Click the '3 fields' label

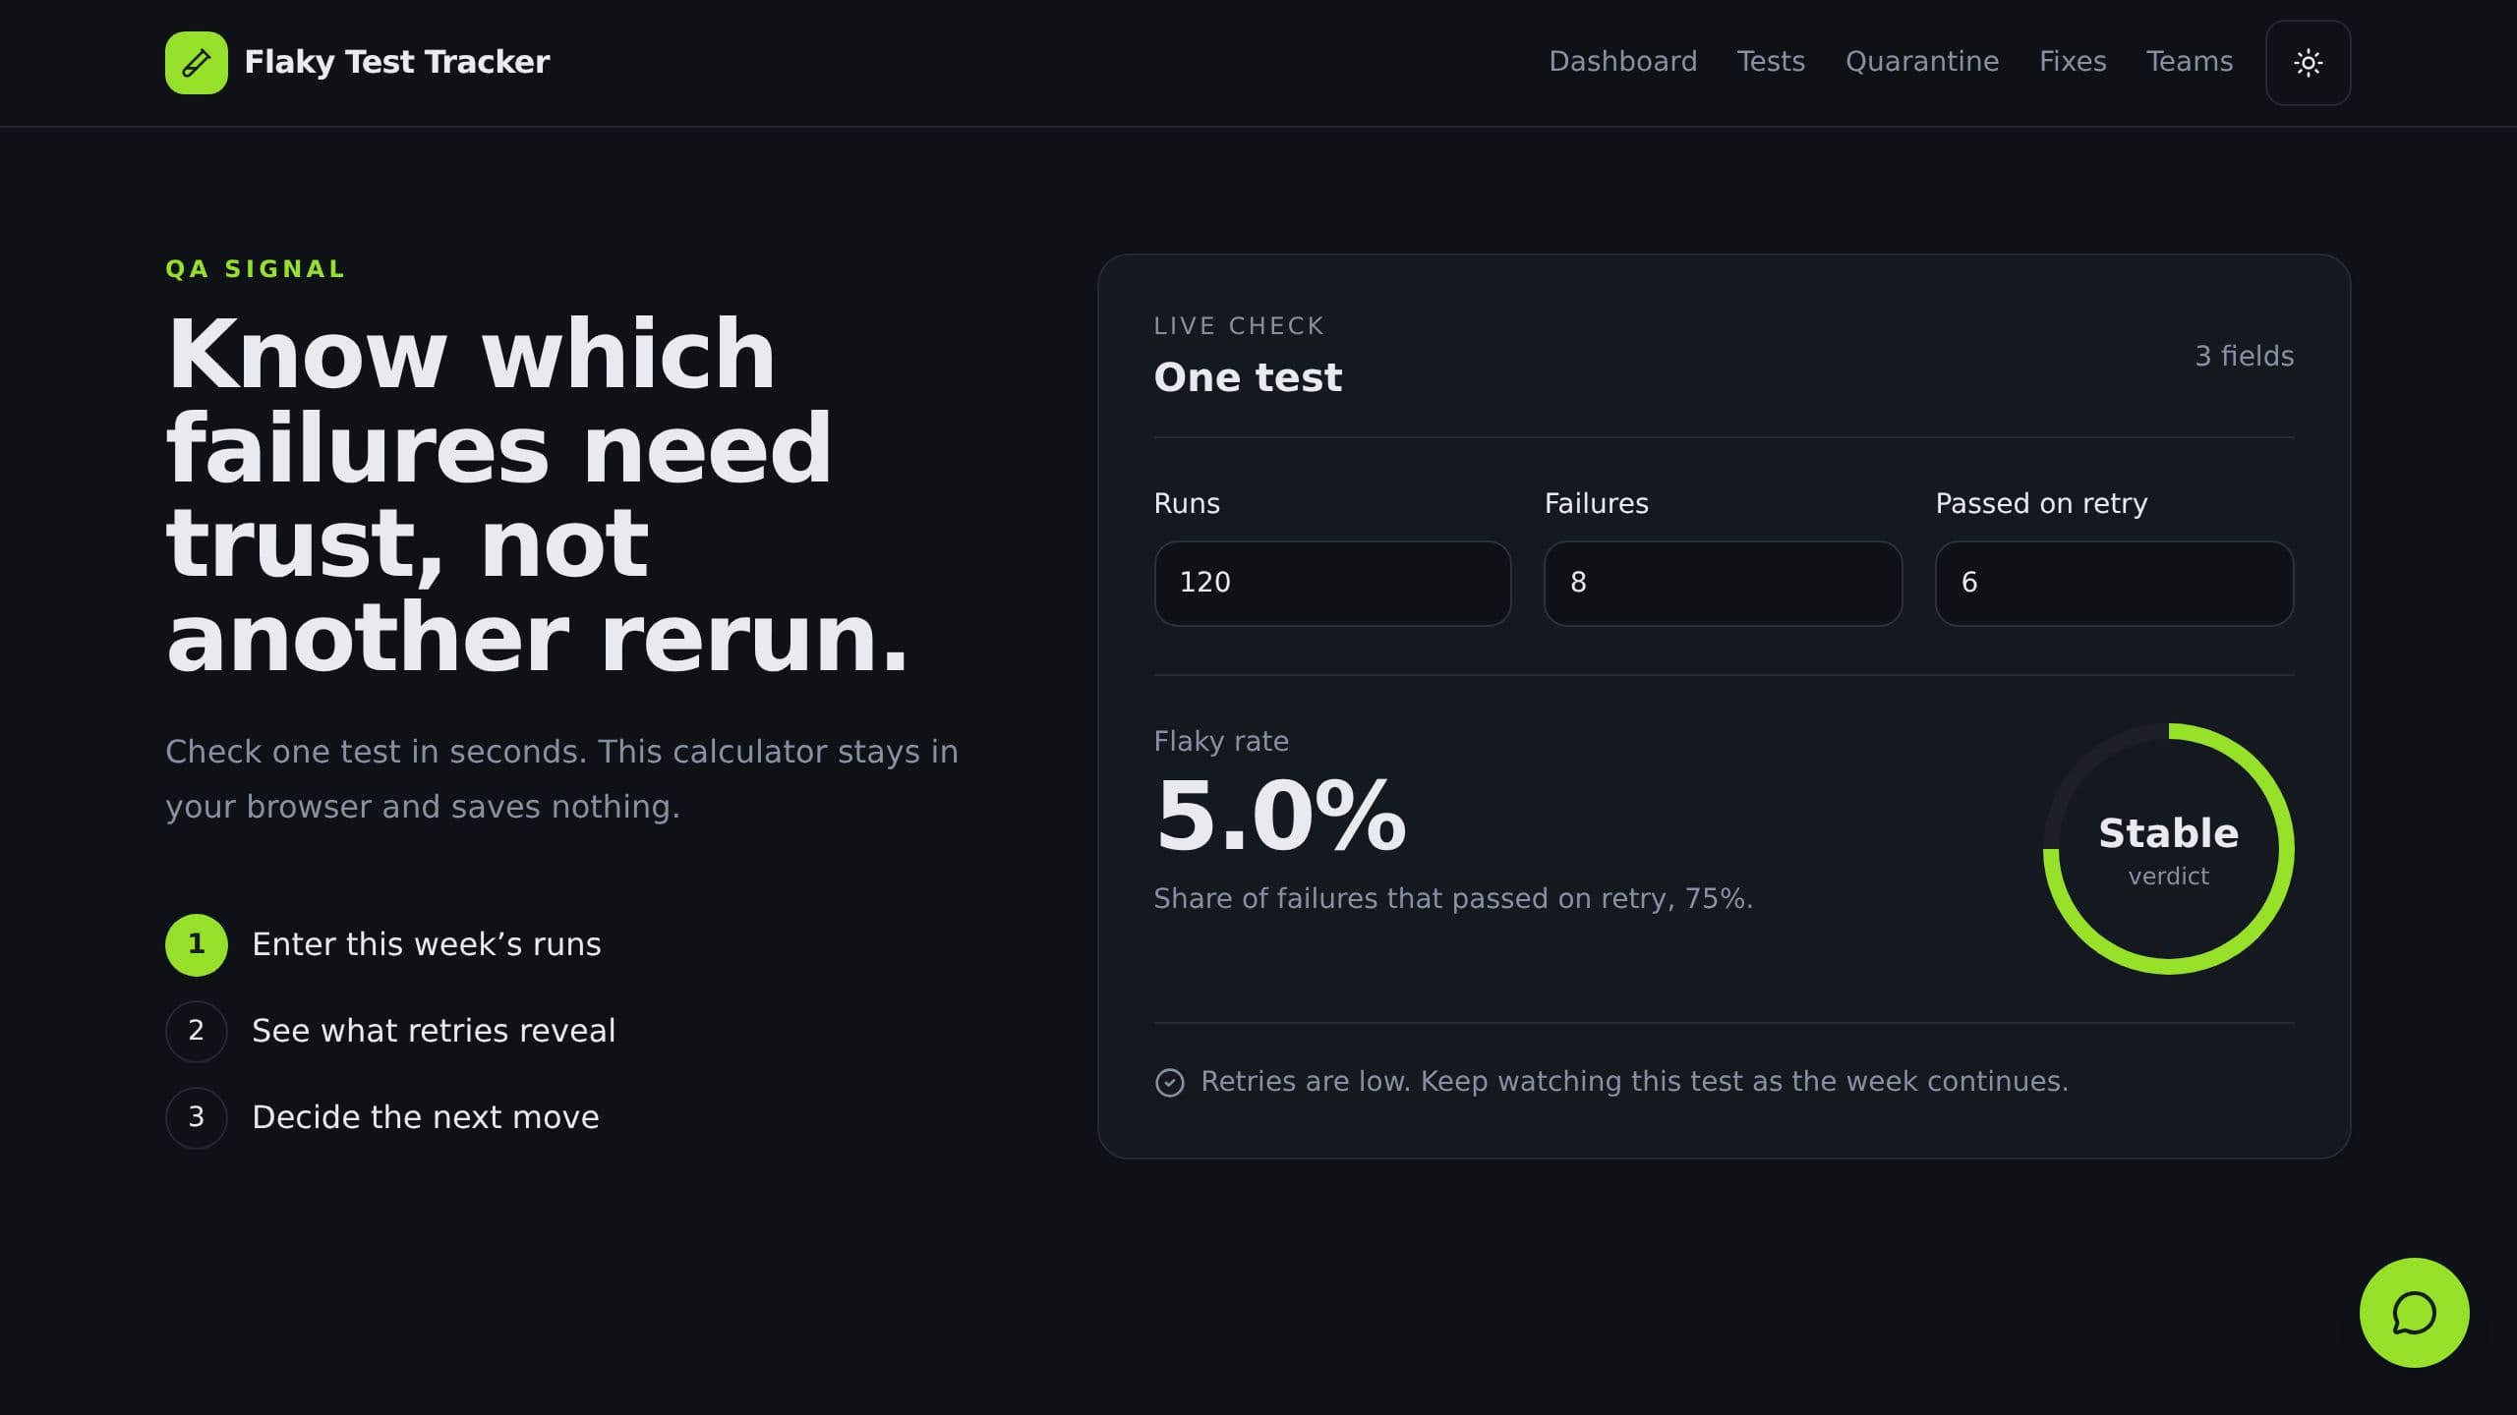(2244, 356)
